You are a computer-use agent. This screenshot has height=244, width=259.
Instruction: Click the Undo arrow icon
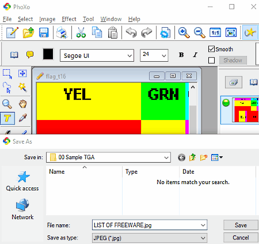coord(131,32)
